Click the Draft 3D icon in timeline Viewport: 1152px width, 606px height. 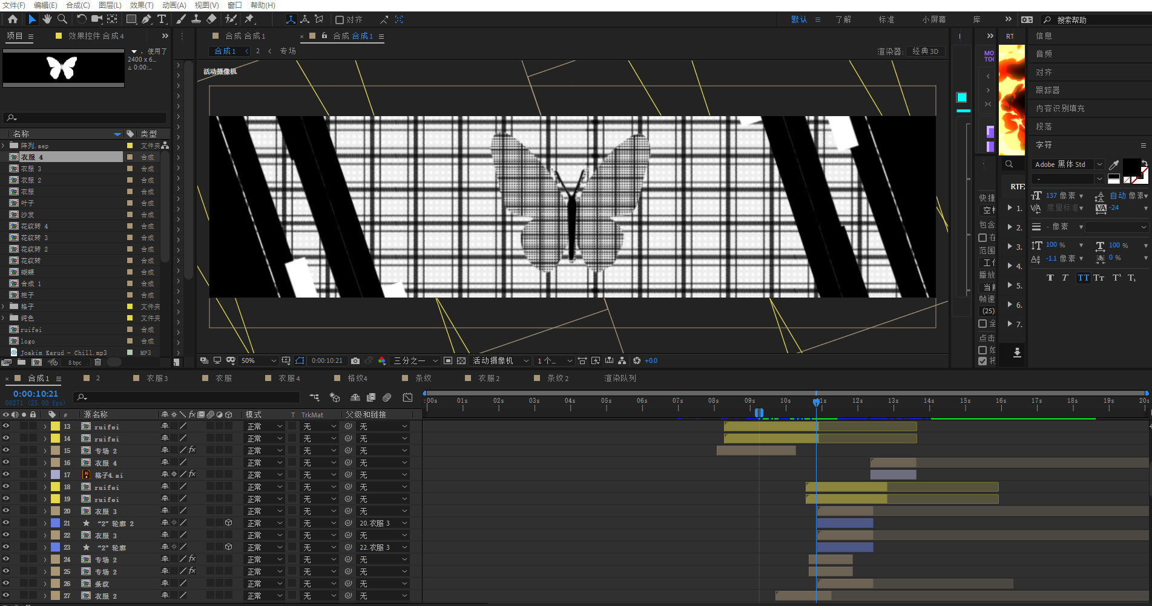(x=335, y=397)
